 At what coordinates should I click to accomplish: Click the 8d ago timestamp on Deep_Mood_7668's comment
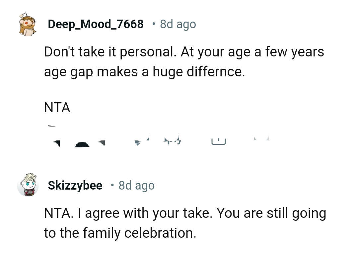tap(178, 24)
